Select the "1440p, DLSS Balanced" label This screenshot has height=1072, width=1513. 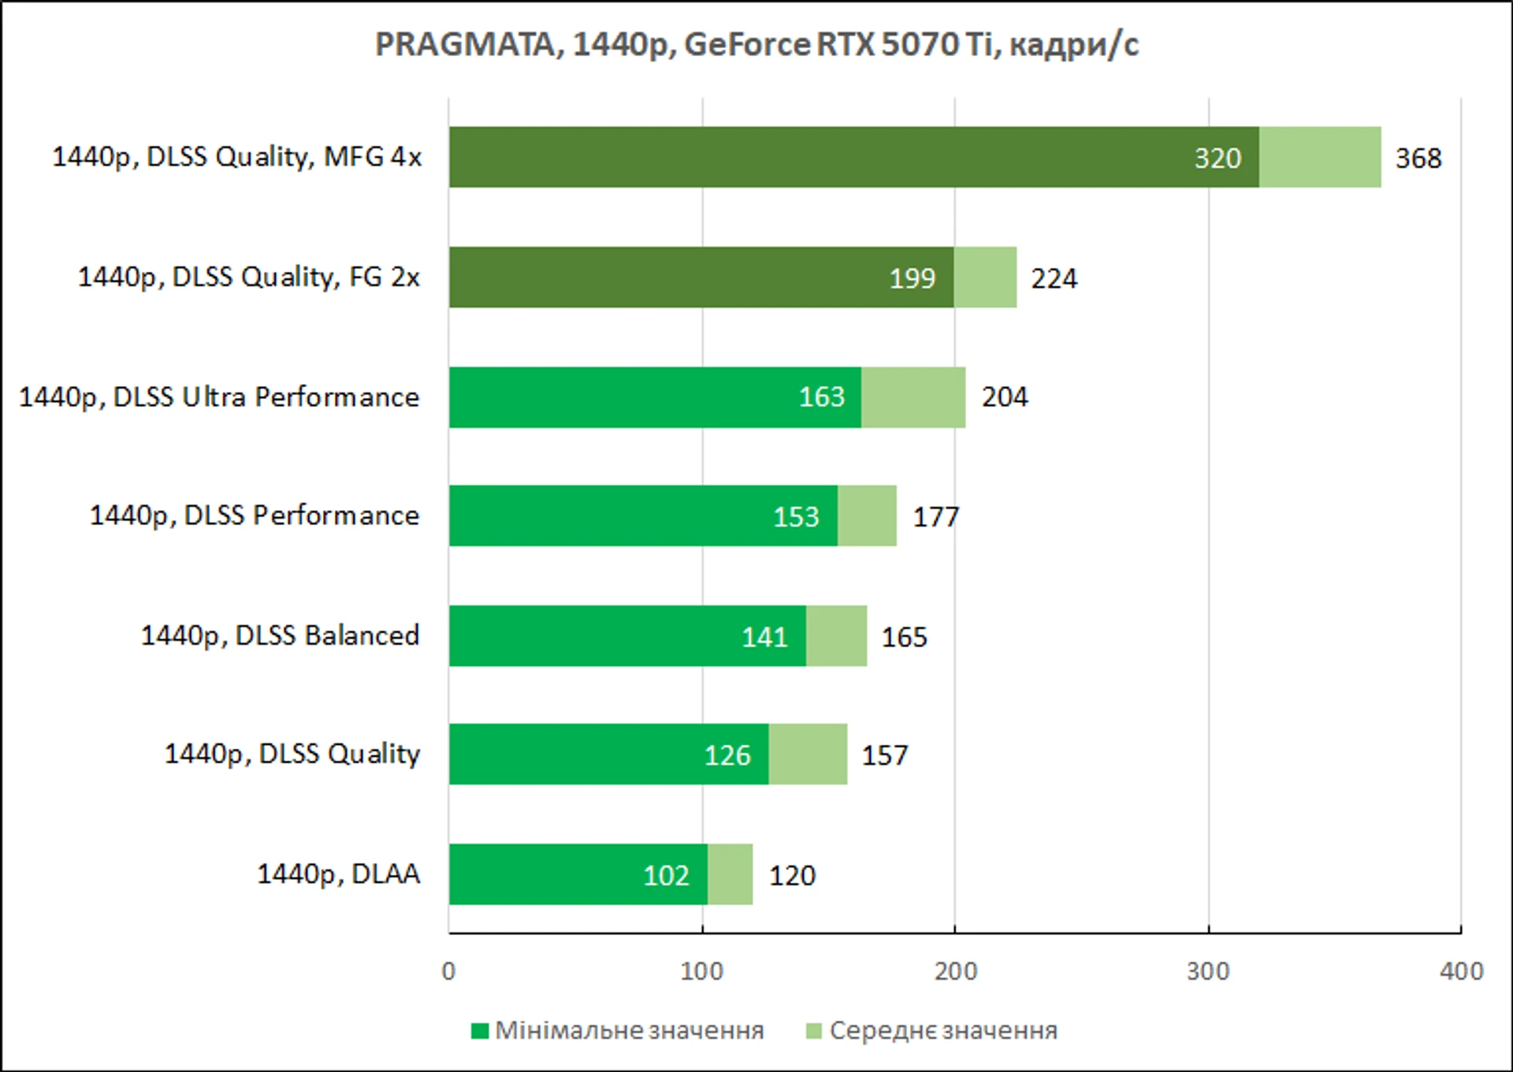coord(280,635)
